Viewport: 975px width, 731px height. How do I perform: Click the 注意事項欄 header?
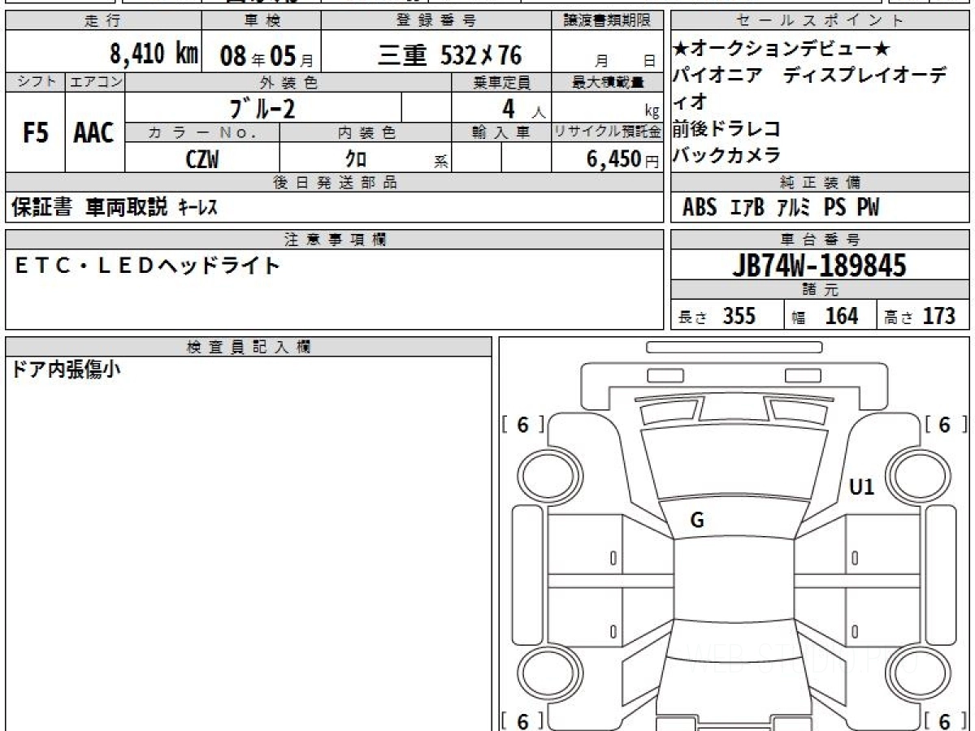coord(334,240)
